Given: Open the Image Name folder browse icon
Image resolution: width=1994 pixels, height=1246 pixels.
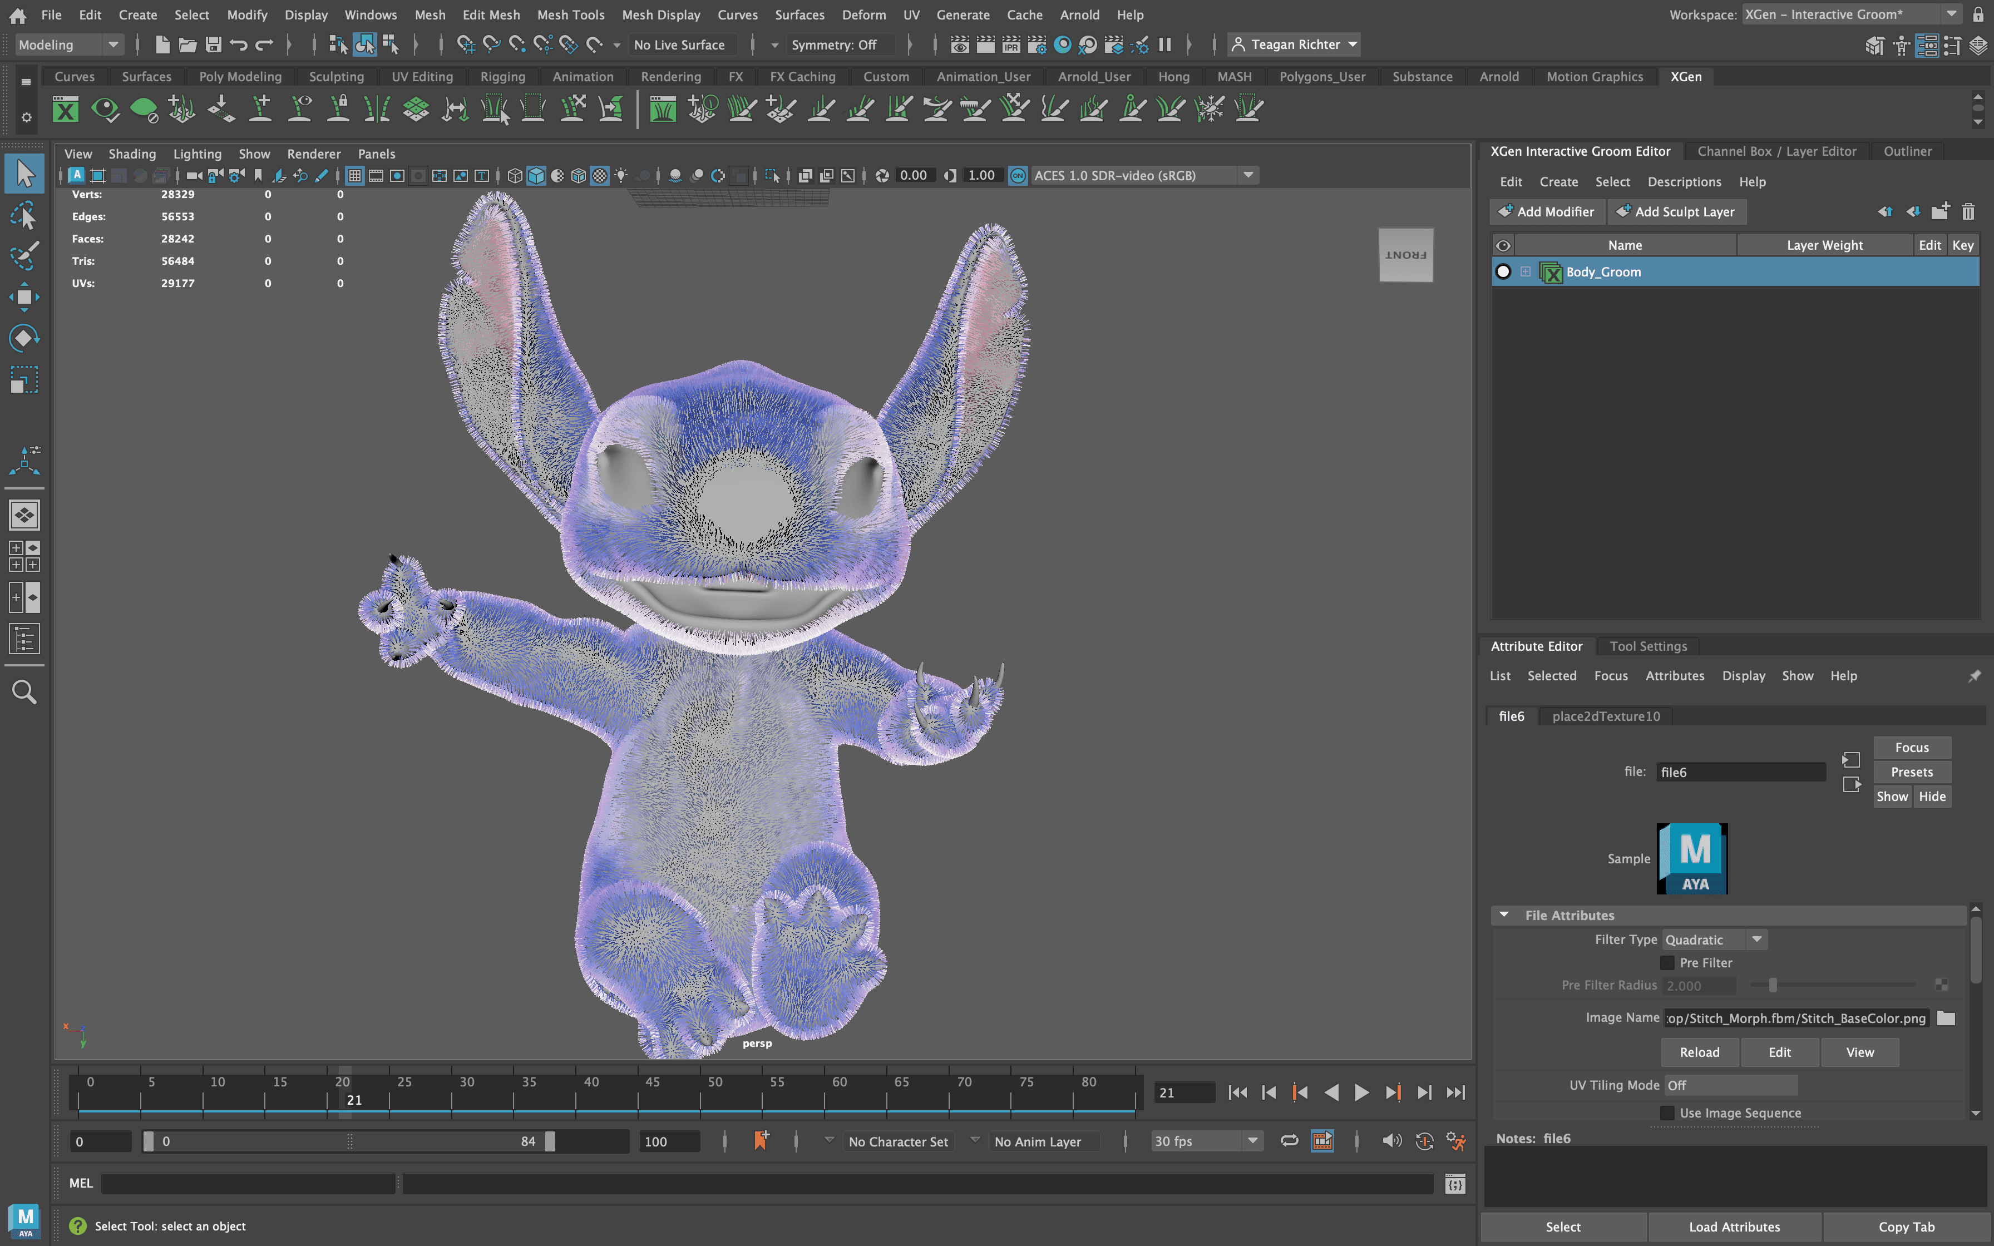Looking at the screenshot, I should (1946, 1018).
